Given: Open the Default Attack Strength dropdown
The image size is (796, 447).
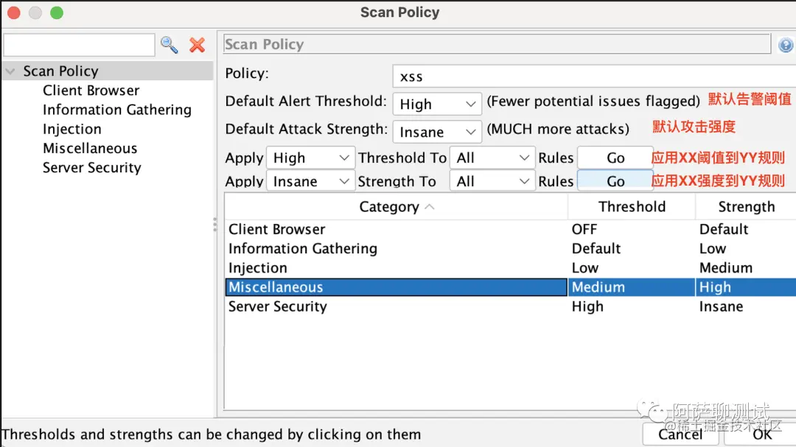Looking at the screenshot, I should [x=437, y=132].
